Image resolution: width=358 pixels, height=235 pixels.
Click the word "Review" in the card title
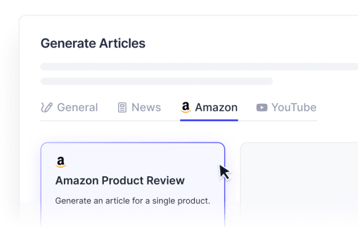166,181
